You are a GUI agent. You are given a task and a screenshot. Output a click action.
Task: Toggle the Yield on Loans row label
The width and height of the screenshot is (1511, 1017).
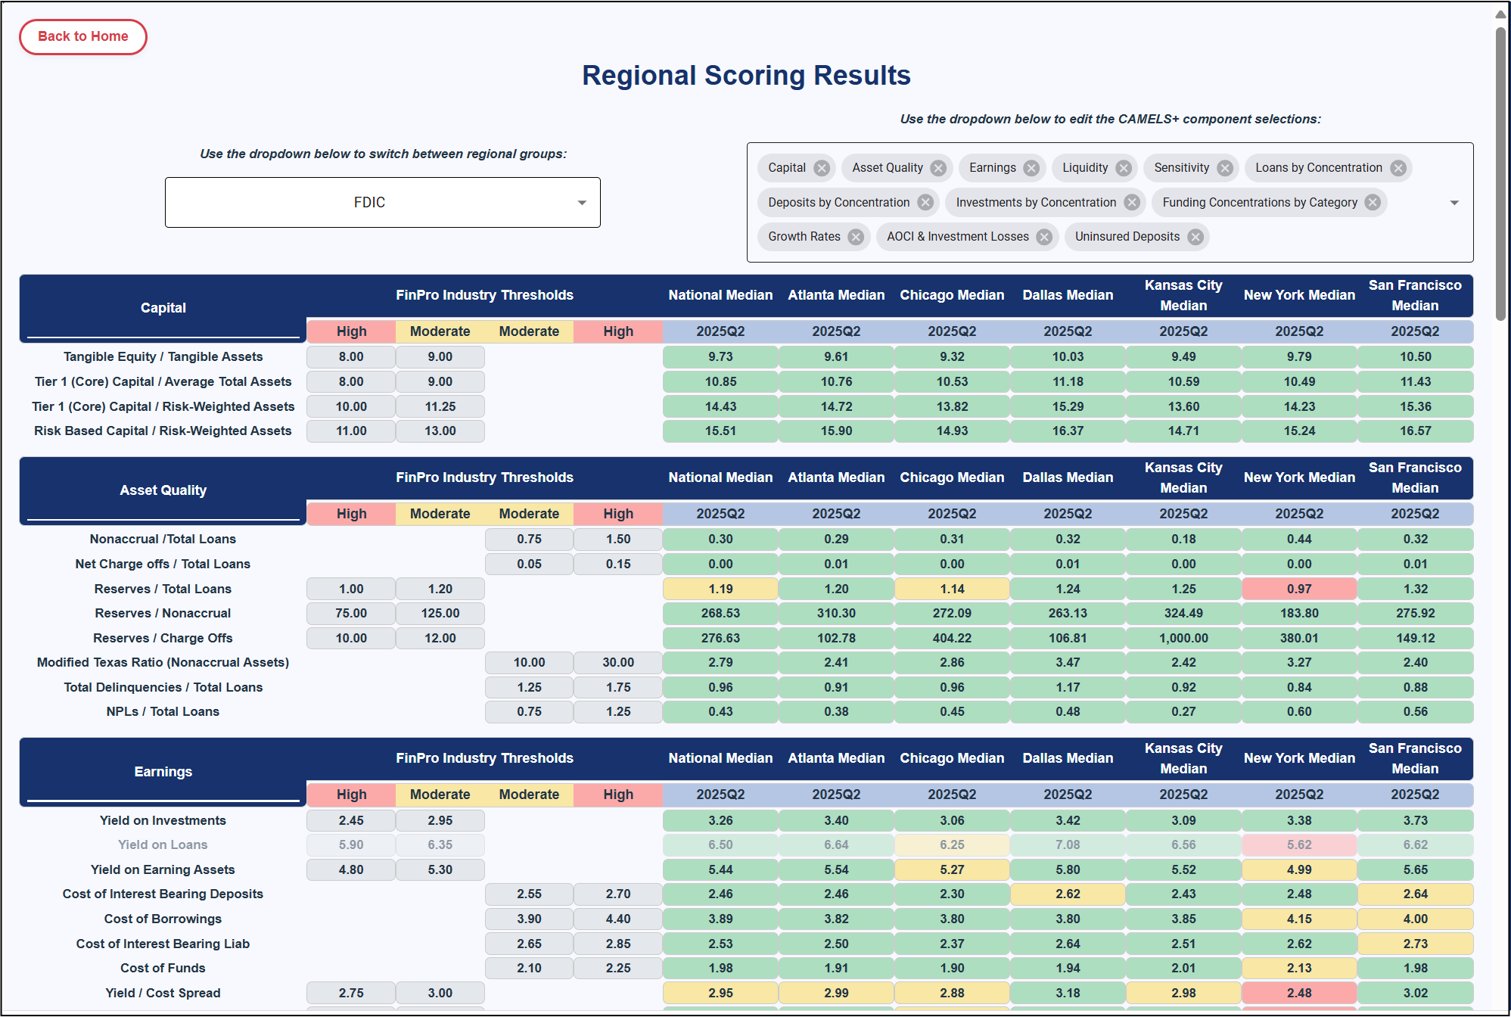click(163, 844)
